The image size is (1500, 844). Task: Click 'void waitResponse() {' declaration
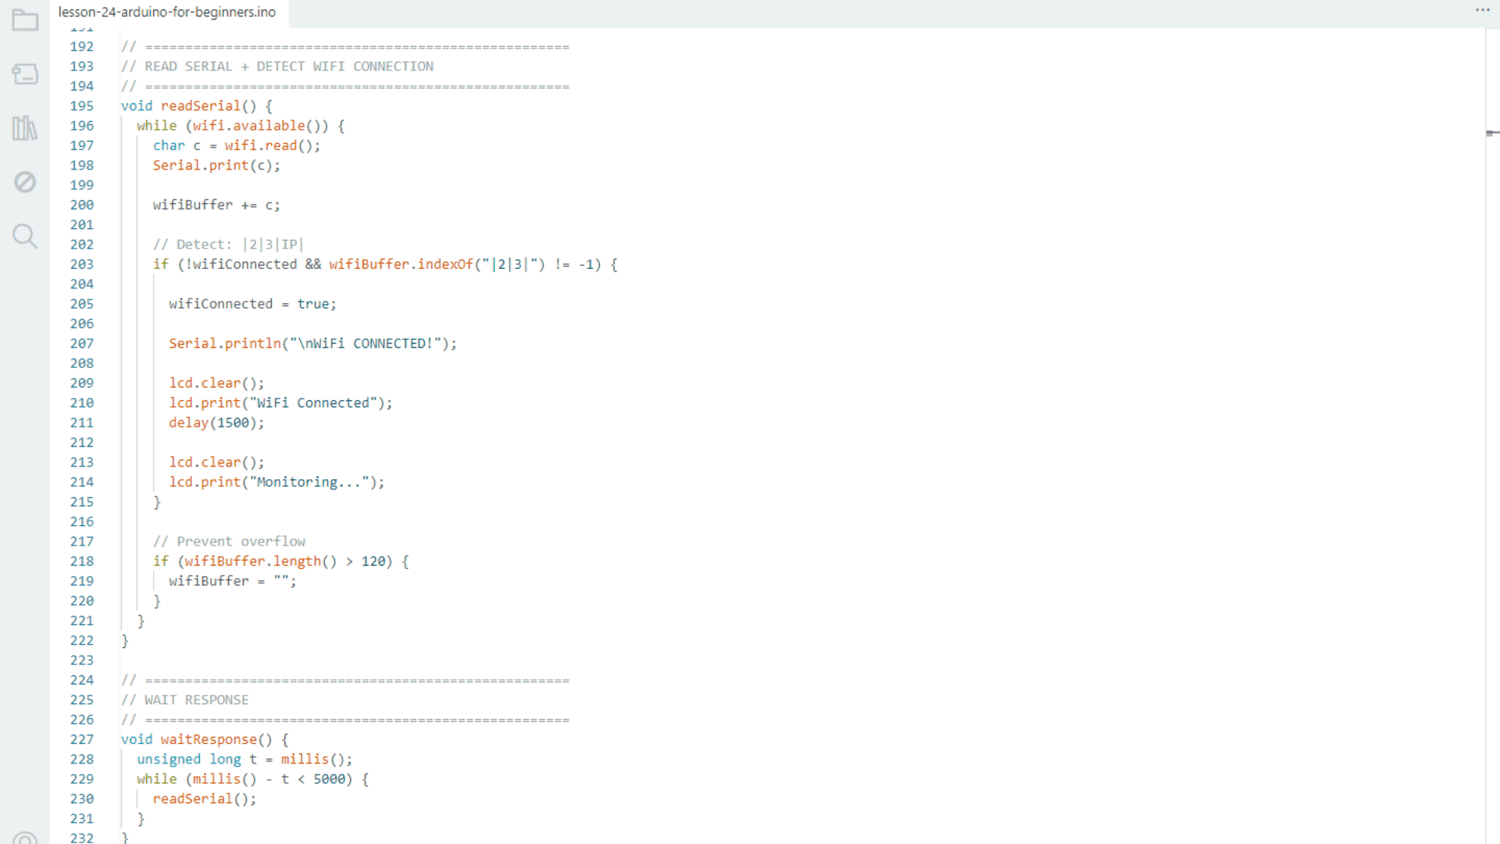205,740
